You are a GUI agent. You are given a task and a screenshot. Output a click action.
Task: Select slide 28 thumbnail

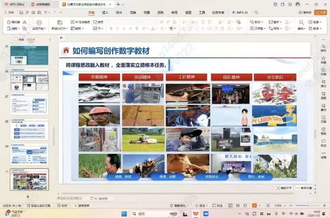(29, 130)
